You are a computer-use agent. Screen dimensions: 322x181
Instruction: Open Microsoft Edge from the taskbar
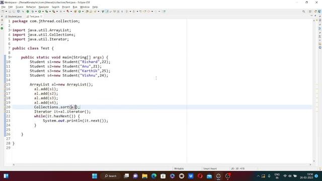[154, 176]
